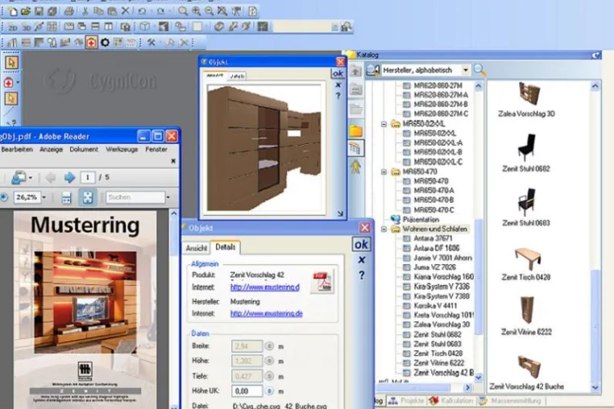Viewport: 614px width, 409px height.
Task: Switch to 2D view icon
Action: point(13,27)
